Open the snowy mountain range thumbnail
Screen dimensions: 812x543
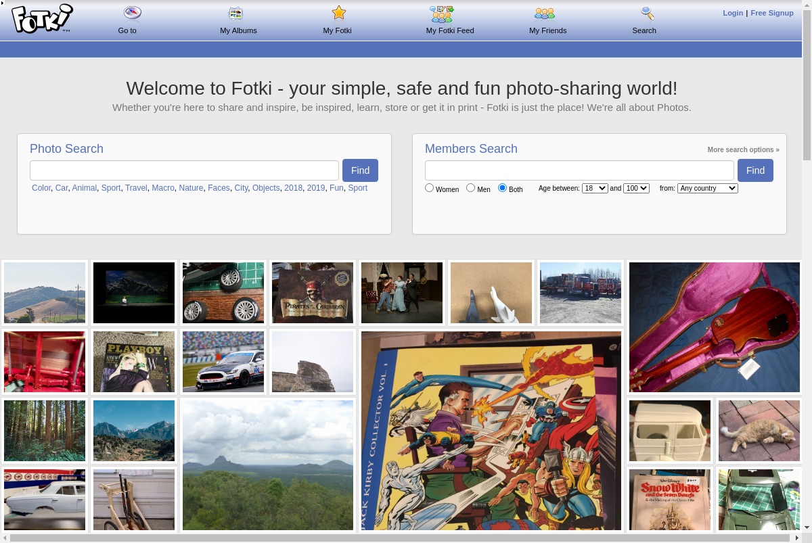134,431
